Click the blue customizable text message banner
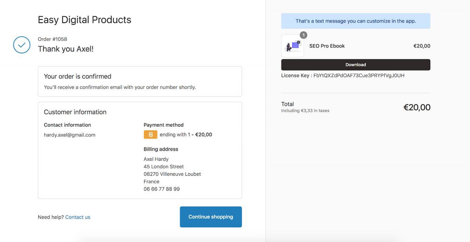 (x=355, y=21)
